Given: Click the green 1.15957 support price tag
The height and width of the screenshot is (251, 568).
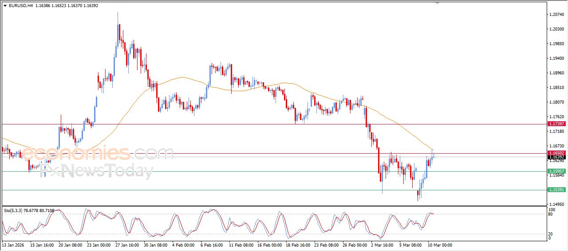Looking at the screenshot, I should [556, 171].
